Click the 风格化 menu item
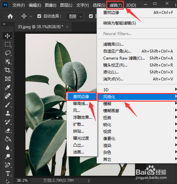The height and width of the screenshot is (184, 177). (x=137, y=97)
